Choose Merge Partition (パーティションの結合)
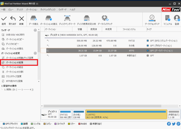The image size is (181, 129). coord(12,67)
